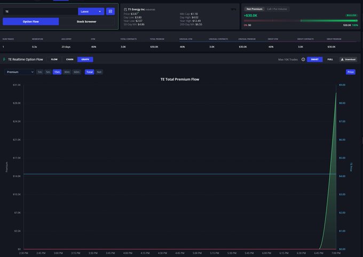Viewport: 363px width, 257px height.
Task: Enable FULL trade mode
Action: (x=330, y=59)
